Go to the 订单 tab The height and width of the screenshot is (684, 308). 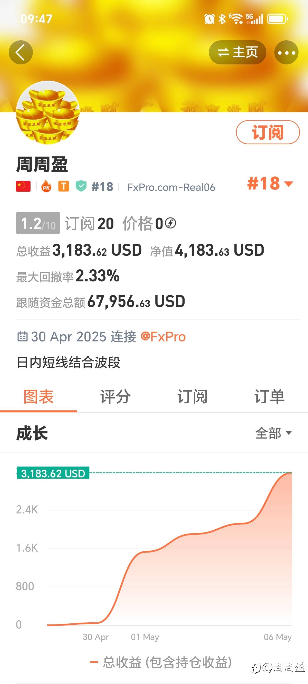269,397
